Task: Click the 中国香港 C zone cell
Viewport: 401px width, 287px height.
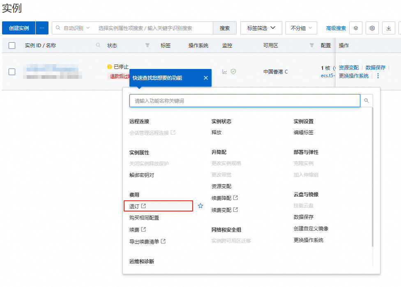Action: click(275, 72)
